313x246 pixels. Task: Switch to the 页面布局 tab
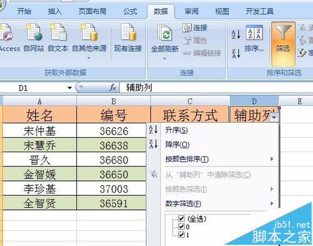click(93, 11)
